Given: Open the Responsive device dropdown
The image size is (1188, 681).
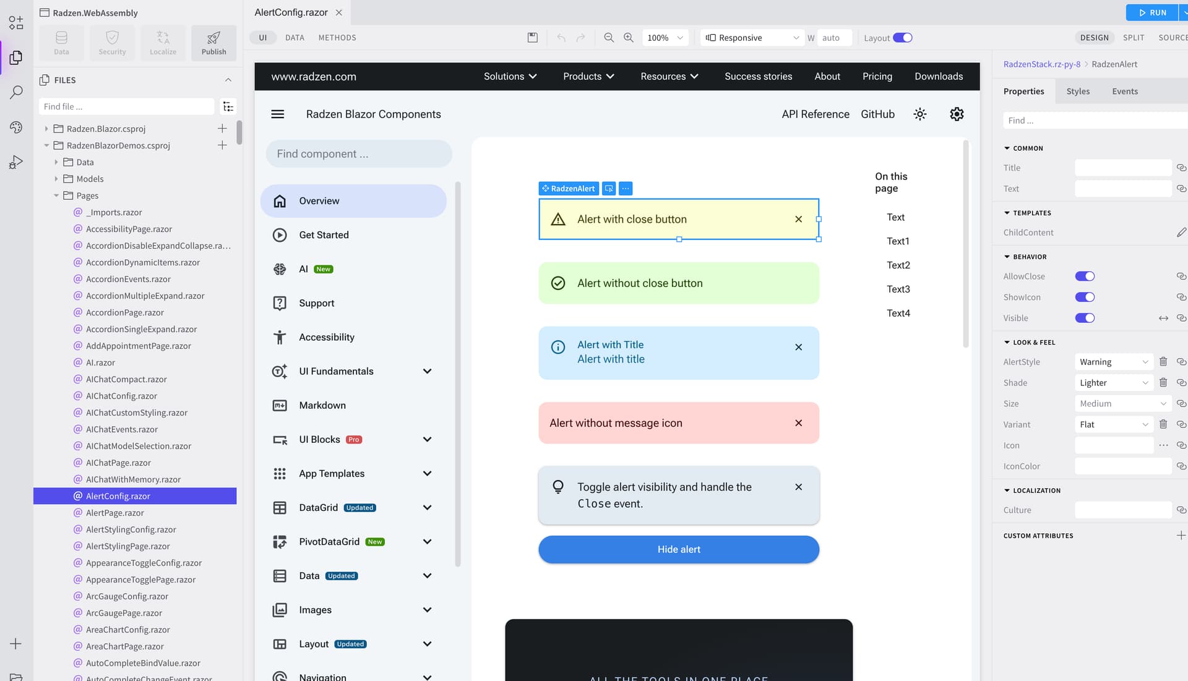Looking at the screenshot, I should click(752, 38).
